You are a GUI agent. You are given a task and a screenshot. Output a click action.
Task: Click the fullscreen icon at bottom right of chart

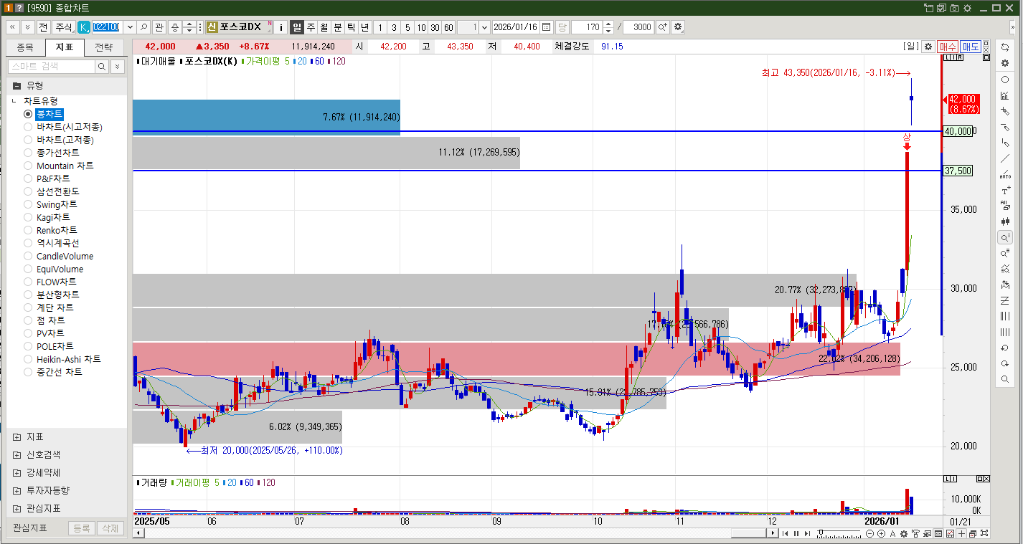(984, 533)
